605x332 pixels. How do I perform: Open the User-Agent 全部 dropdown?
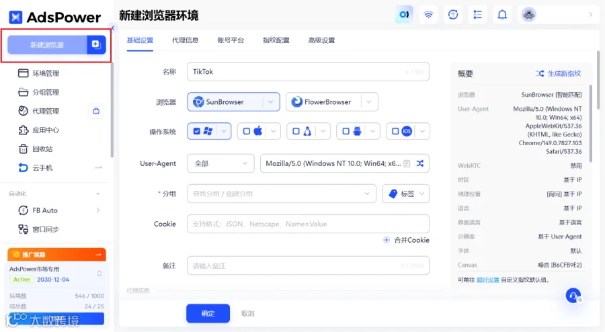pyautogui.click(x=220, y=163)
